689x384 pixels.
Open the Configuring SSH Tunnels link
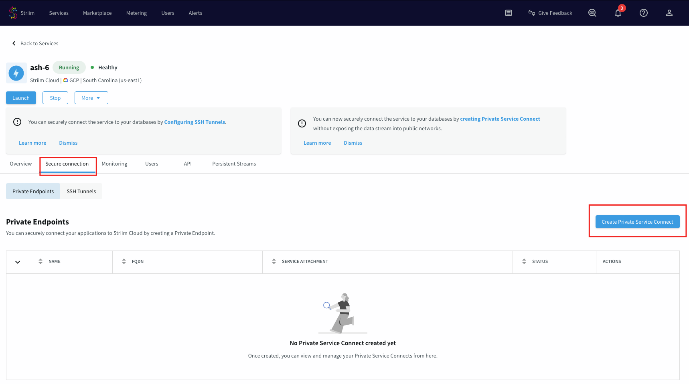tap(195, 122)
